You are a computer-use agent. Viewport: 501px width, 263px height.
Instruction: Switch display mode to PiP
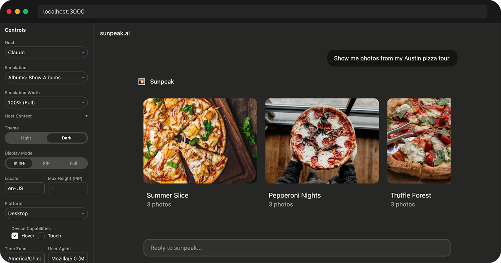pos(46,163)
